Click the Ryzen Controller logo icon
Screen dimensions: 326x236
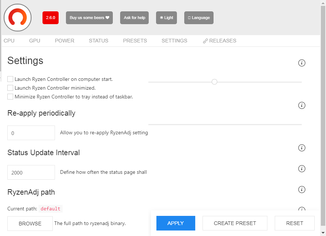coord(18,18)
